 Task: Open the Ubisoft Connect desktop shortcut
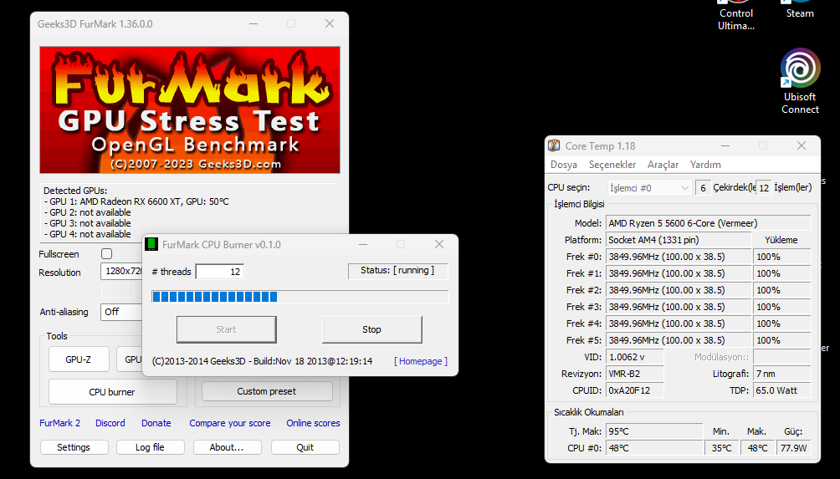pos(800,80)
